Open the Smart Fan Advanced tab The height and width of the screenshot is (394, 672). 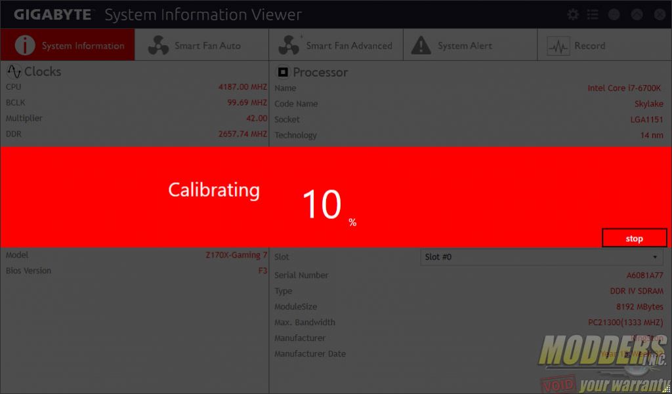pyautogui.click(x=336, y=45)
